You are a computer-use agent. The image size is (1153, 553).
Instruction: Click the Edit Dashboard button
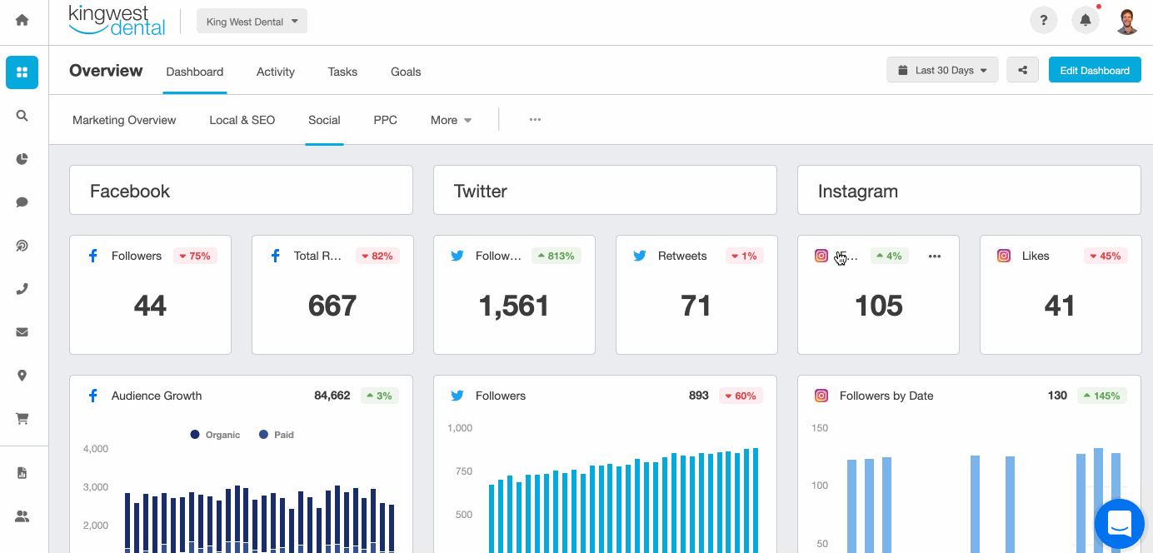click(x=1094, y=71)
